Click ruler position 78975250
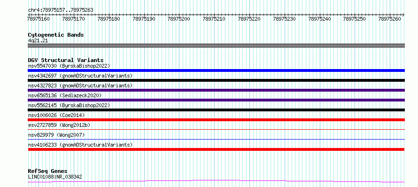The height and width of the screenshot is (187, 418). [x=355, y=19]
